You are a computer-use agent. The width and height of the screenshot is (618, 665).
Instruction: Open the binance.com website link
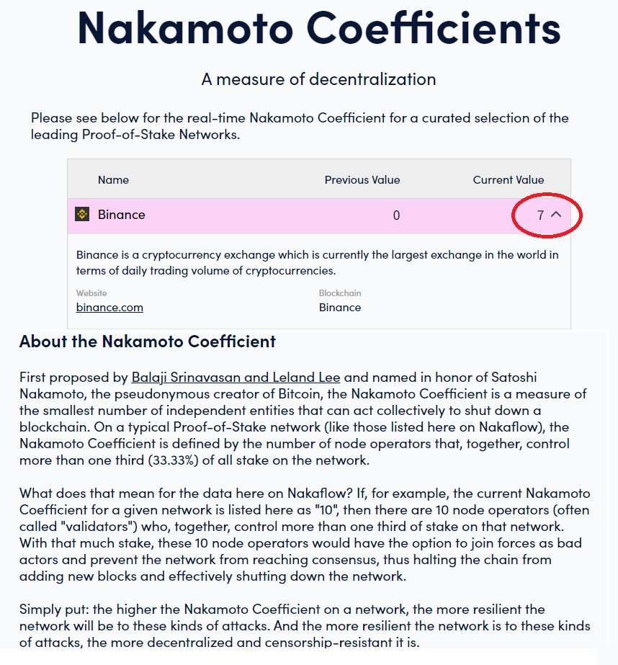click(x=109, y=308)
